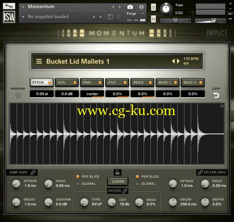Screen dimensions: 234x222
Task: Toggle the AMP ENV link chain icon
Action: point(33,172)
